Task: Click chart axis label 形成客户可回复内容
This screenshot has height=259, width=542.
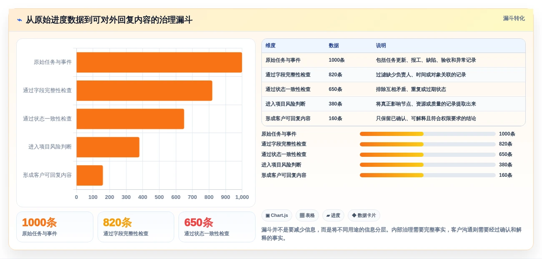Action: click(47, 175)
